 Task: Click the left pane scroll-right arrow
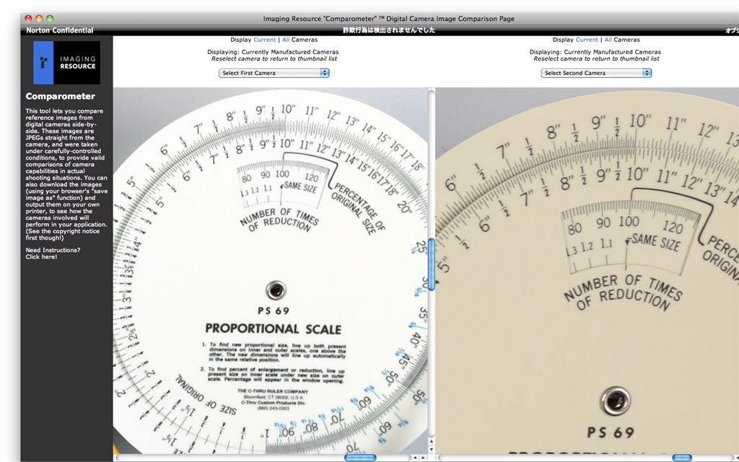tap(423, 458)
